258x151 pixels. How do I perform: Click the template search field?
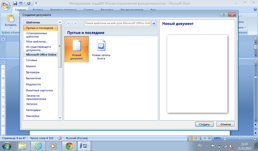click(x=117, y=23)
